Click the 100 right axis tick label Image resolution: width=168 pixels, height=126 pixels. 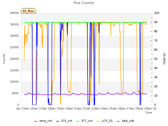coord(157,13)
